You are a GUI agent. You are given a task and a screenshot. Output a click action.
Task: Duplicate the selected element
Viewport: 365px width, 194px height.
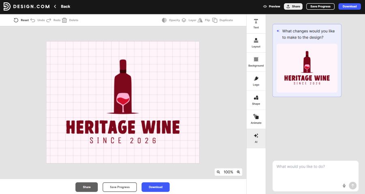click(223, 20)
